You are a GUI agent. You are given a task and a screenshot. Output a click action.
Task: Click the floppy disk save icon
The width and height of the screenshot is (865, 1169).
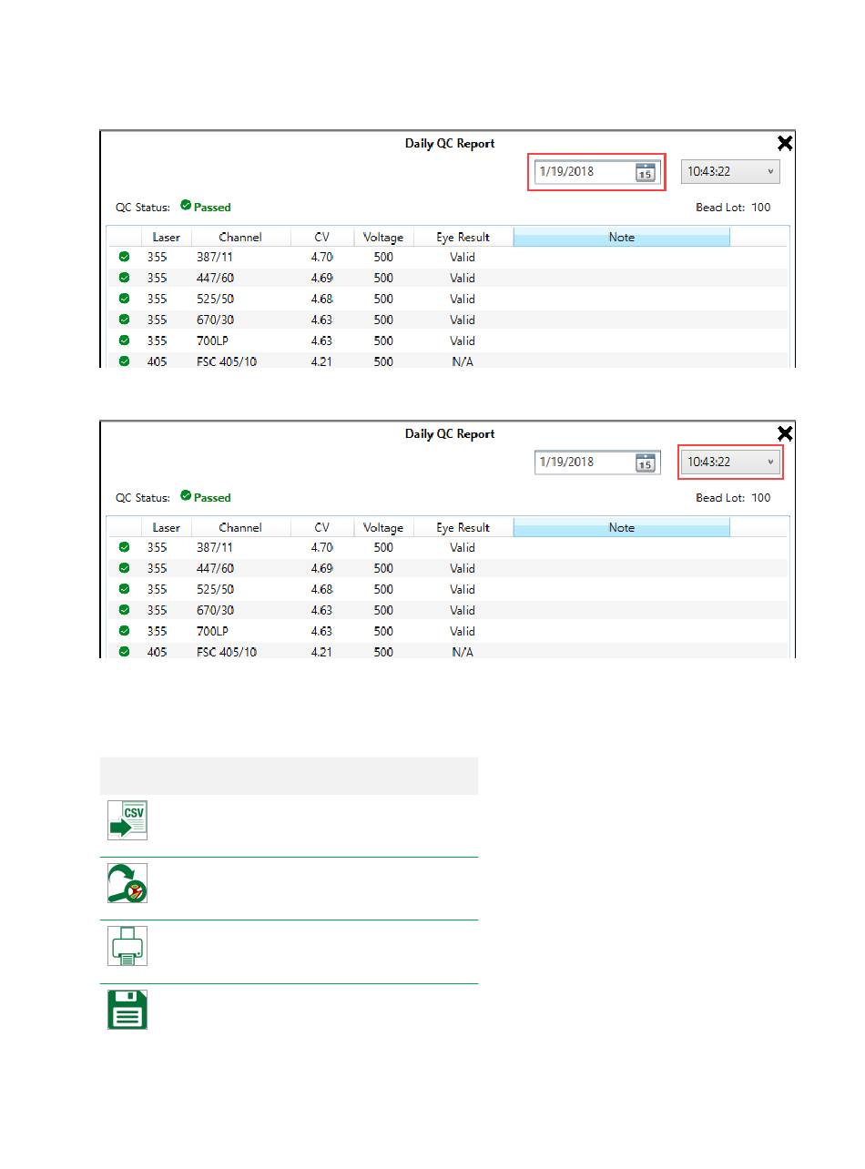pos(127,1010)
